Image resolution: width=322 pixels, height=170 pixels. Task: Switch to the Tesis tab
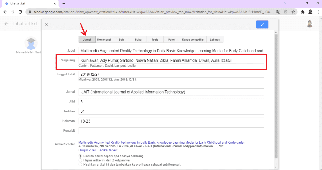pos(155,40)
